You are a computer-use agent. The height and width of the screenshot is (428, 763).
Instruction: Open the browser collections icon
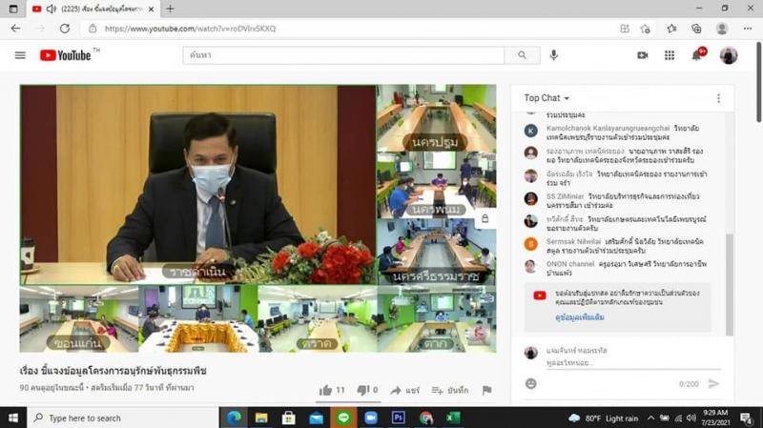point(696,29)
